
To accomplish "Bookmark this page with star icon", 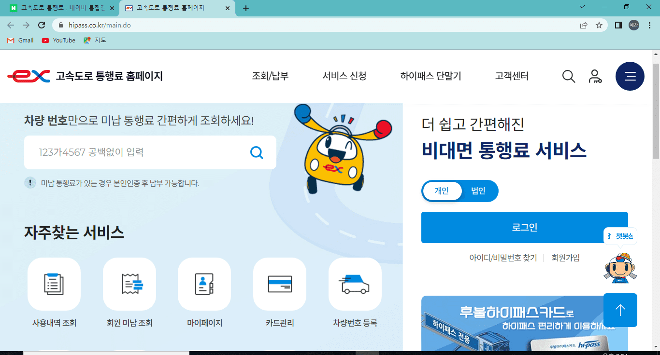I will 599,25.
